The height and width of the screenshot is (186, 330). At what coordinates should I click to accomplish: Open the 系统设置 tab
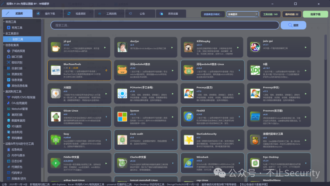pos(171,13)
